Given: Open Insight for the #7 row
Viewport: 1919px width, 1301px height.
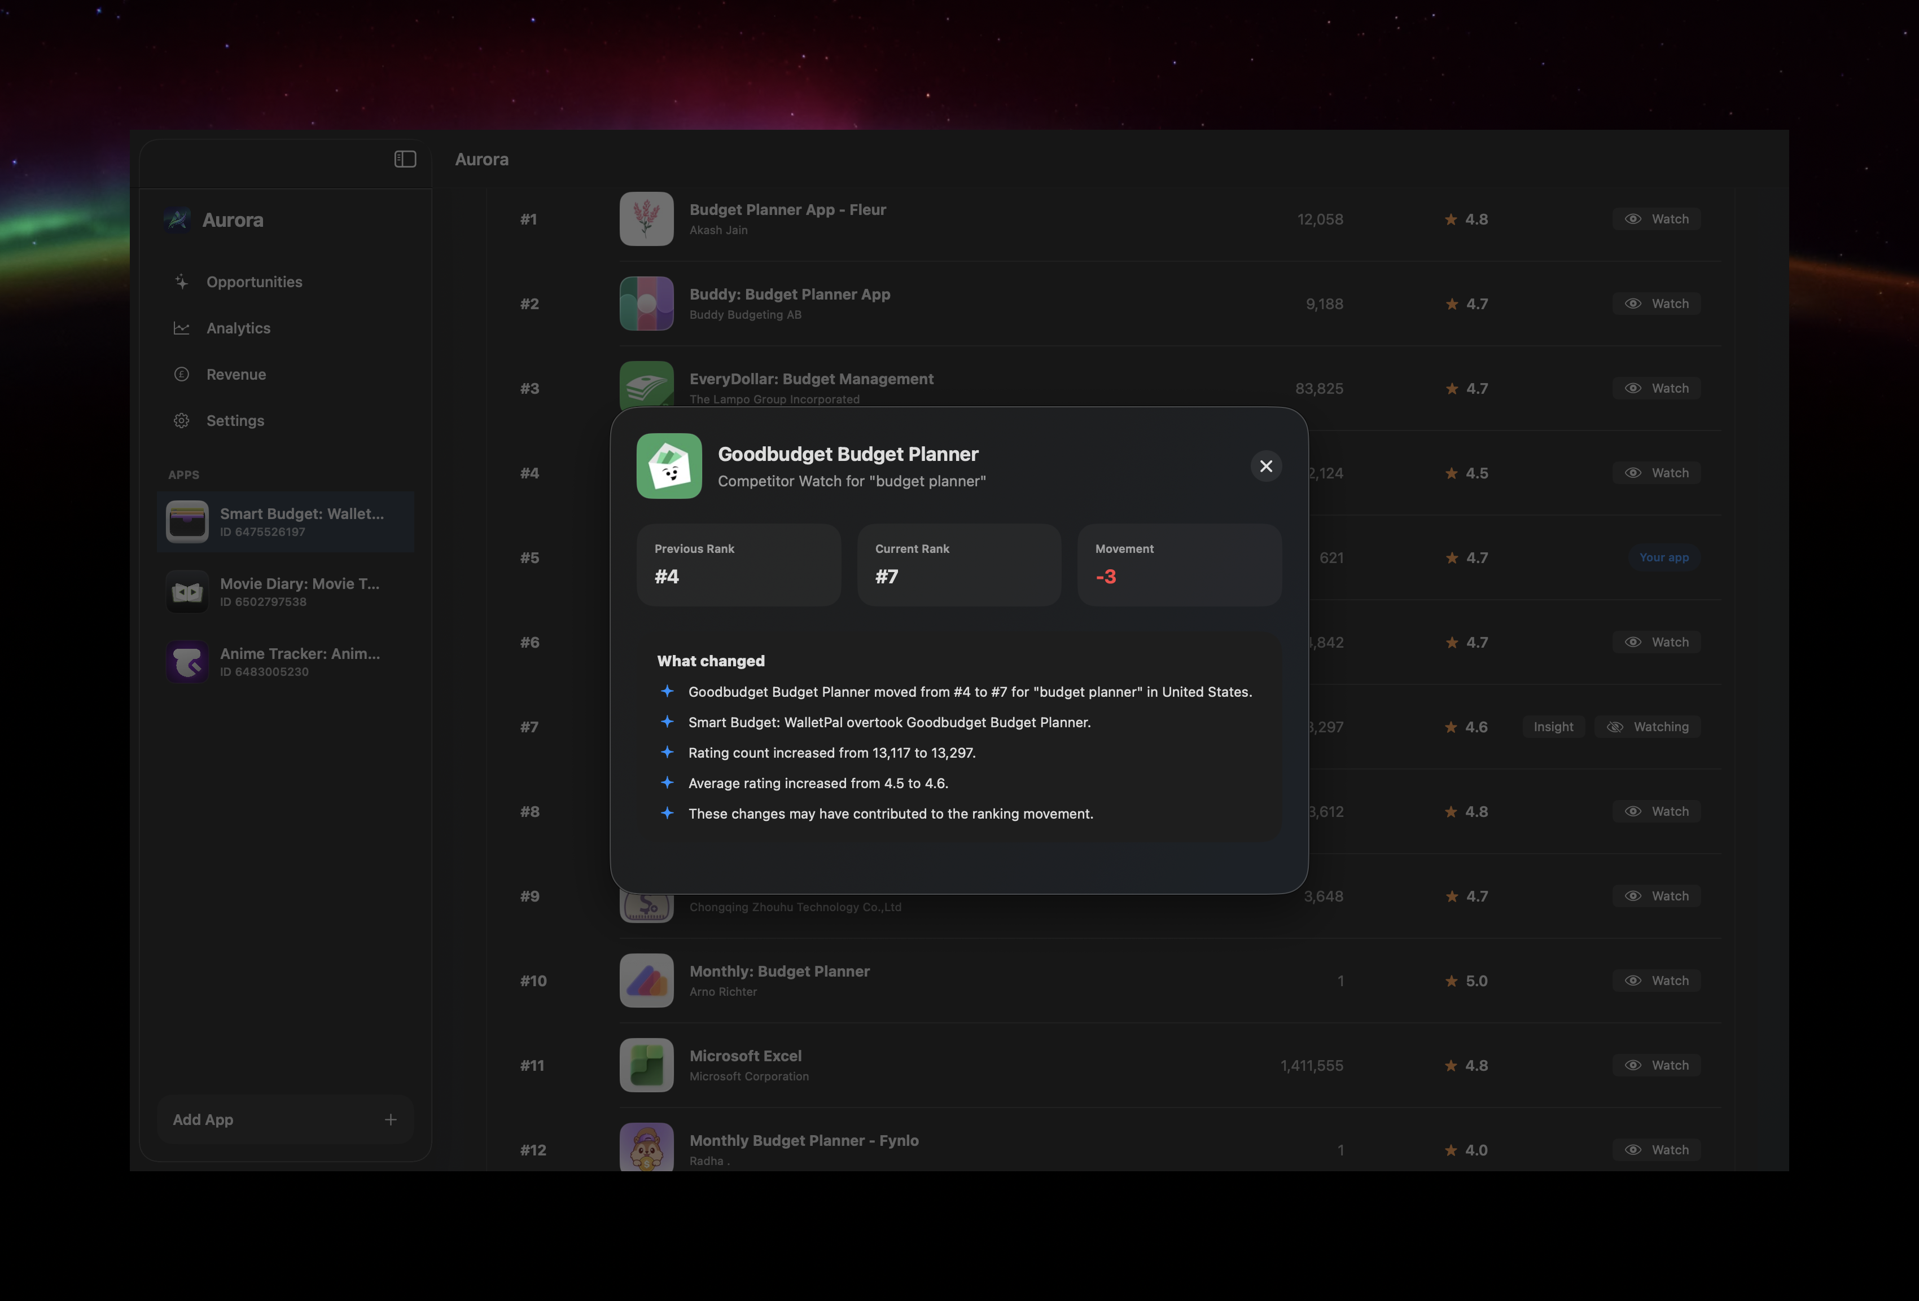Looking at the screenshot, I should 1553,727.
